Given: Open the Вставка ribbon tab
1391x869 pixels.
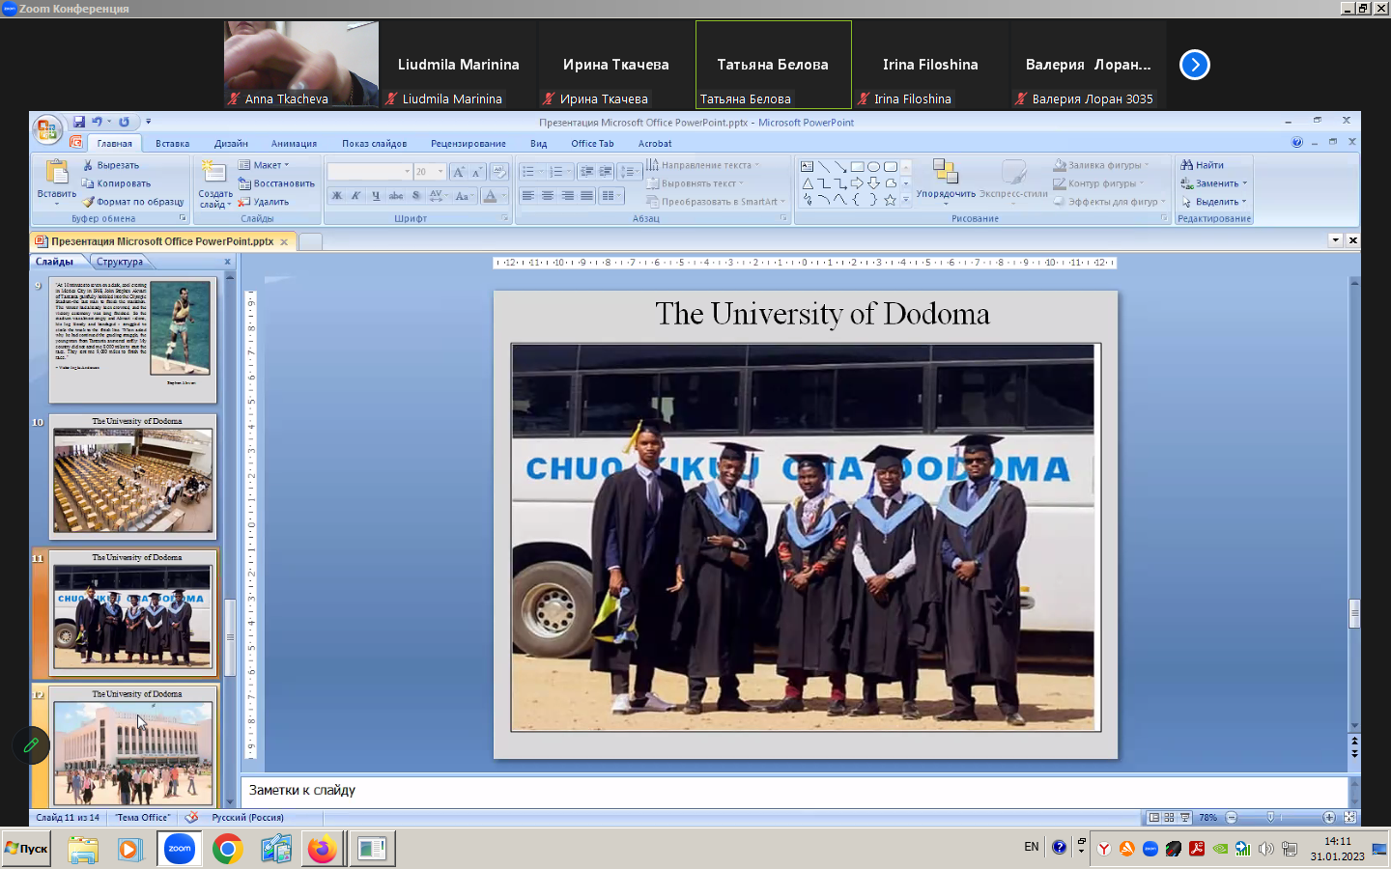Looking at the screenshot, I should [173, 144].
